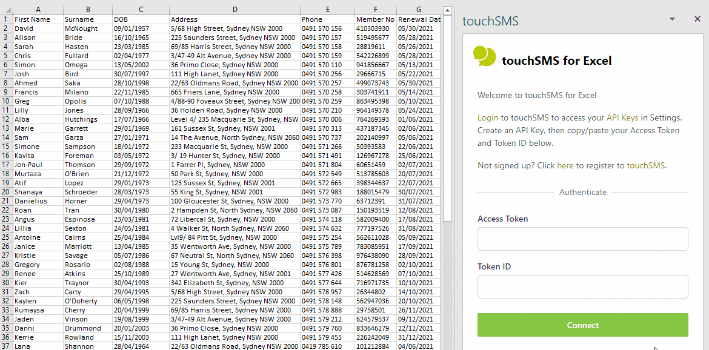Select column A header
Image resolution: width=709 pixels, height=350 pixels.
[38, 10]
